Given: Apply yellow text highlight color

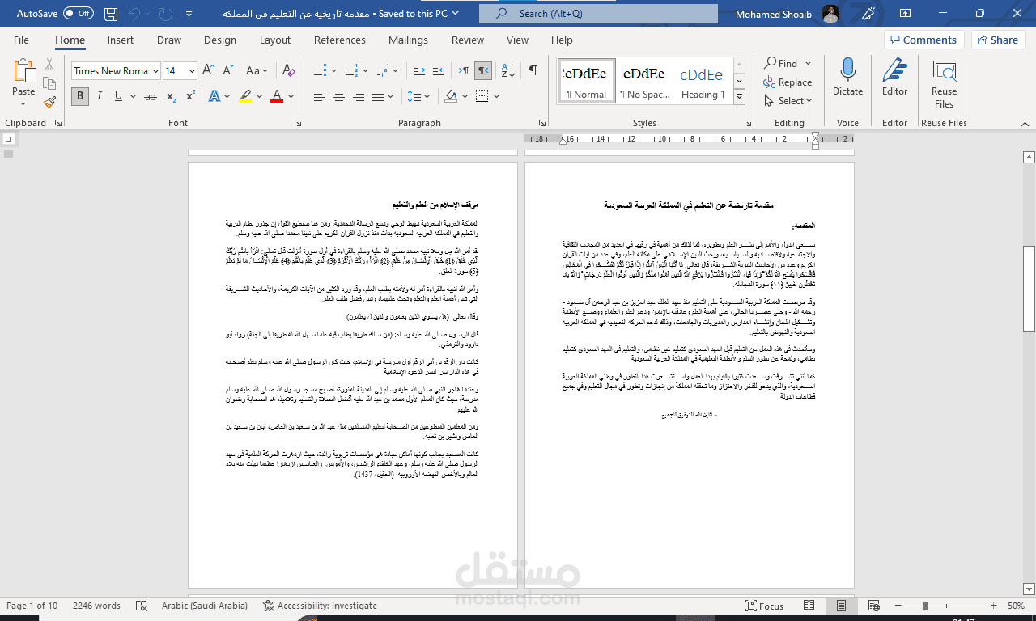Looking at the screenshot, I should tap(246, 96).
